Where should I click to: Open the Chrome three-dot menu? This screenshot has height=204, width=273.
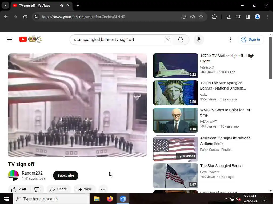267,17
